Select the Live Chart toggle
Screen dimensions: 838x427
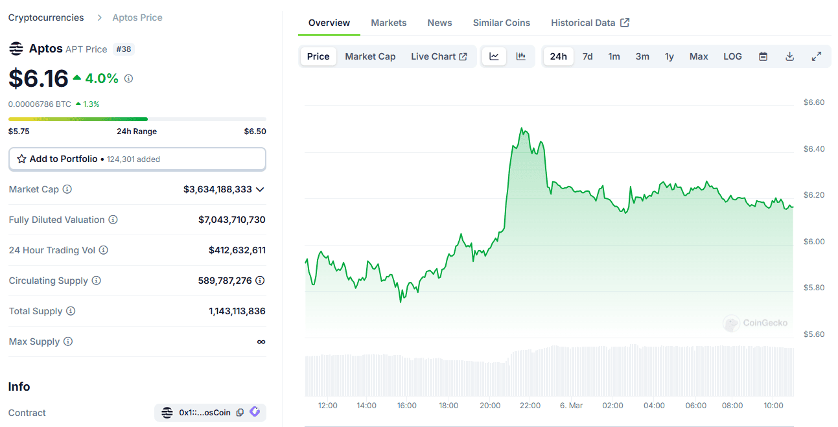tap(439, 56)
